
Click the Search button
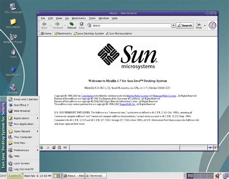pos(185,26)
